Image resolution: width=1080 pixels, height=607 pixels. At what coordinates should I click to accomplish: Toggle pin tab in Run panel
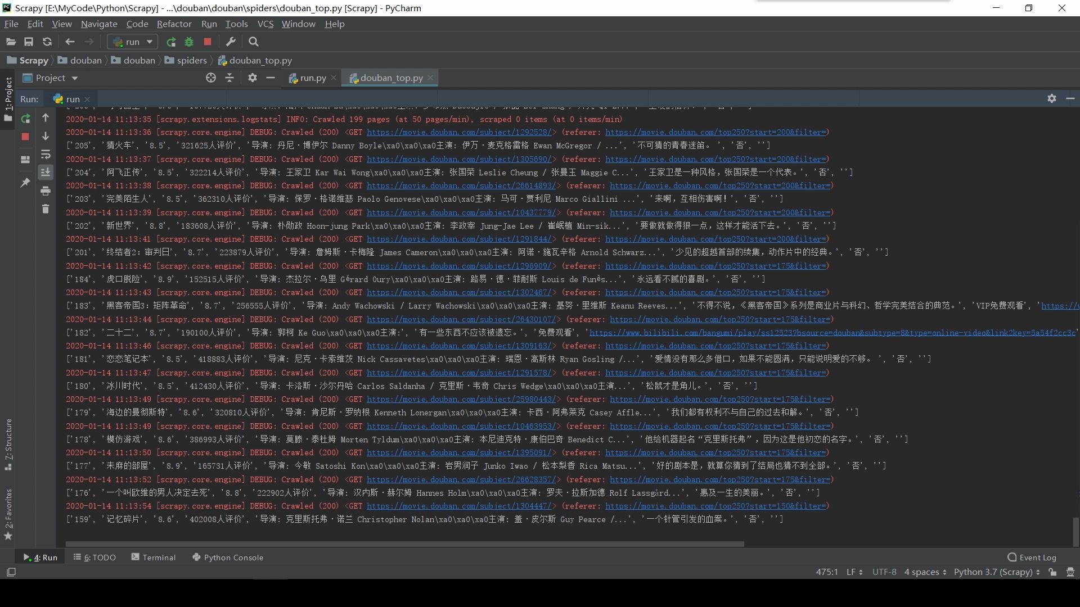25,182
